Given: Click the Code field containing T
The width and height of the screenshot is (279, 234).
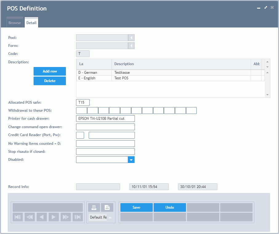Looking at the screenshot, I should click(83, 54).
